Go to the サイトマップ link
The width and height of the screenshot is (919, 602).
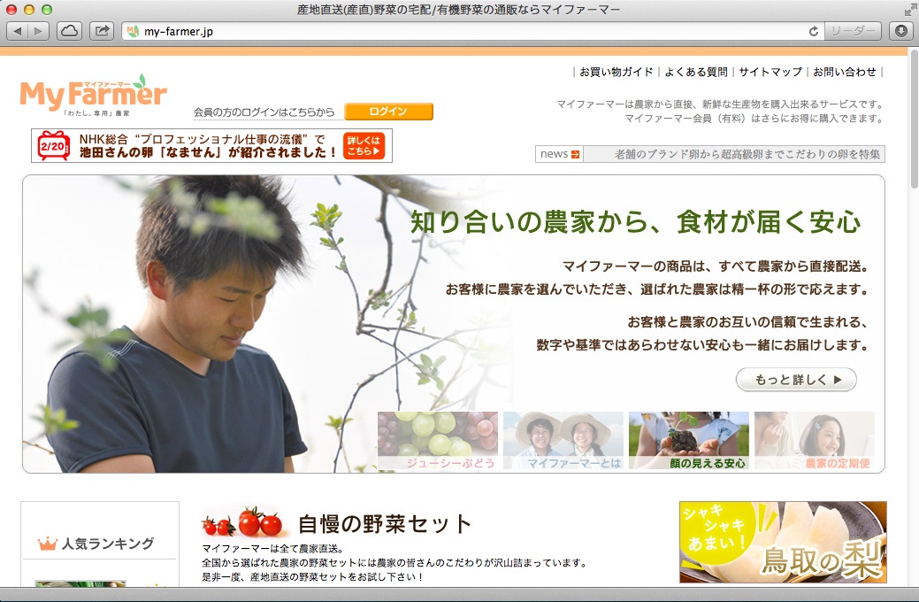tap(770, 72)
